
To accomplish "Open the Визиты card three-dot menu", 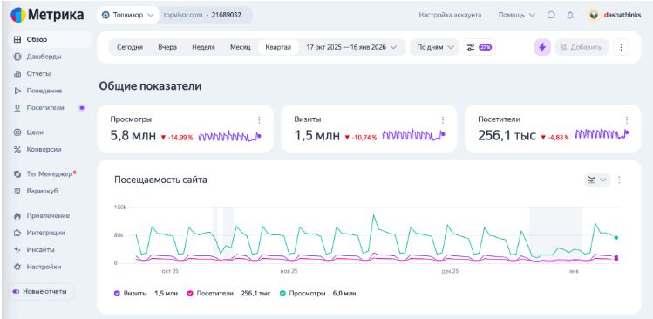I will [x=443, y=120].
